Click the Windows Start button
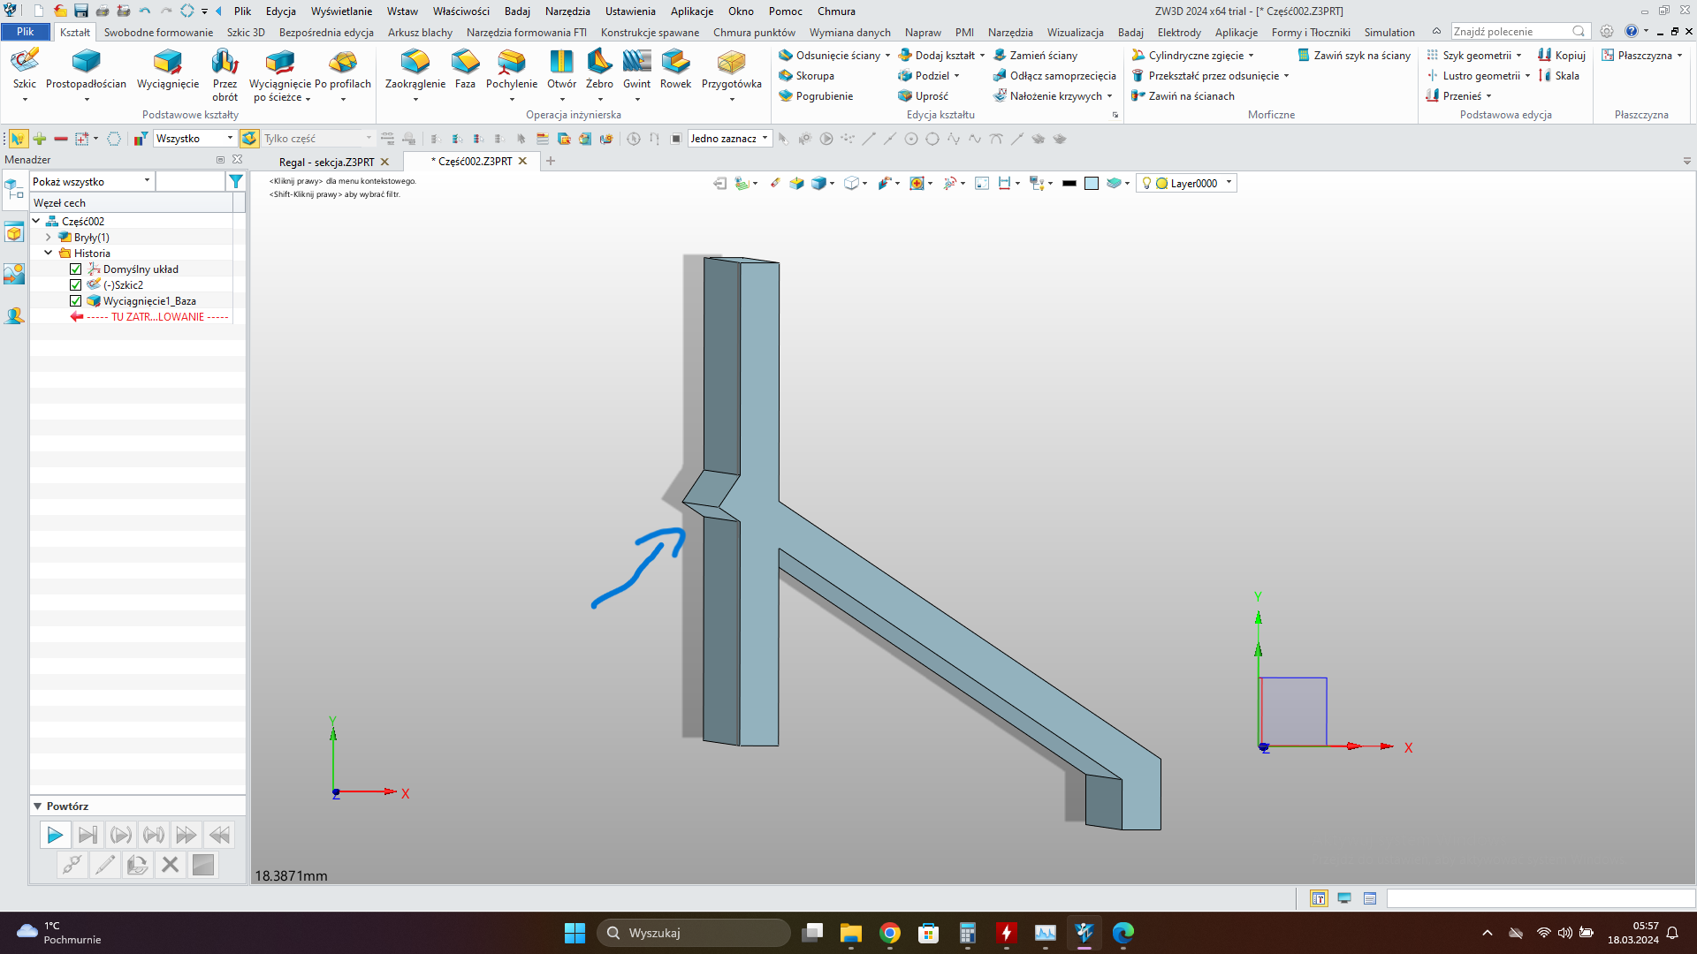Screen dimensions: 1697x954 (575, 933)
